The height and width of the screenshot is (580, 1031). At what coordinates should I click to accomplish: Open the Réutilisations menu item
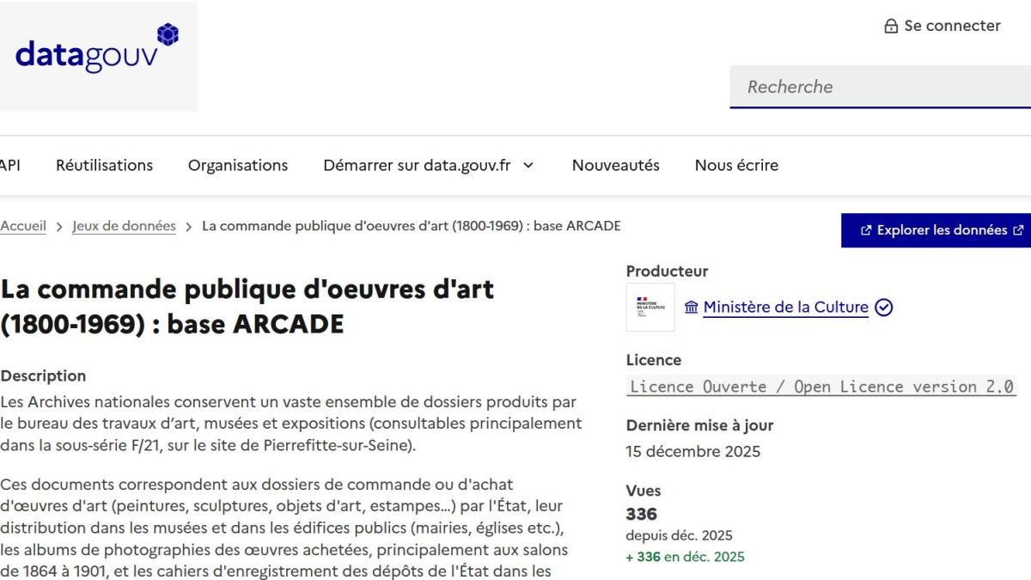[x=104, y=166]
